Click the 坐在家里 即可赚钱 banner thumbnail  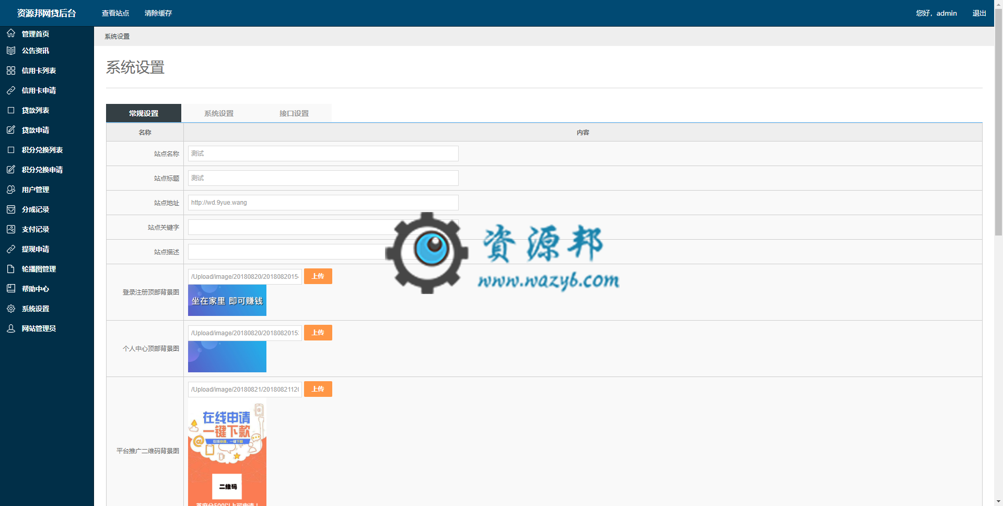point(227,300)
